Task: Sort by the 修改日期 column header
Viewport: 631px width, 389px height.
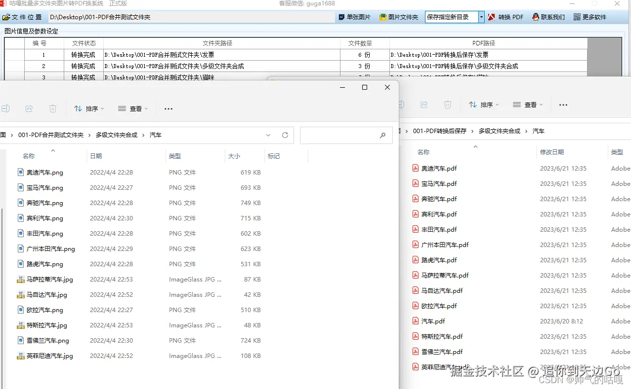Action: click(x=552, y=152)
